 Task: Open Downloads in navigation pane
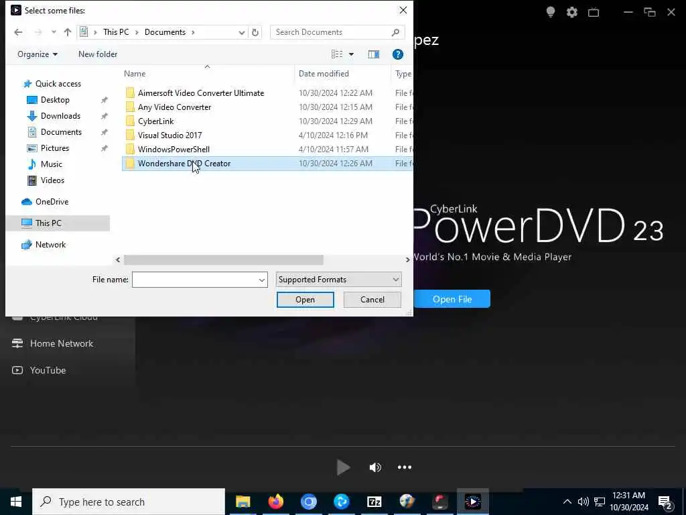coord(60,116)
